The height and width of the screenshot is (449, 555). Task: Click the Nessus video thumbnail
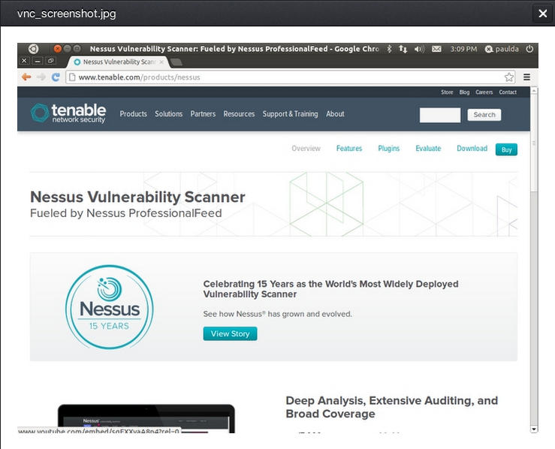coord(146,418)
